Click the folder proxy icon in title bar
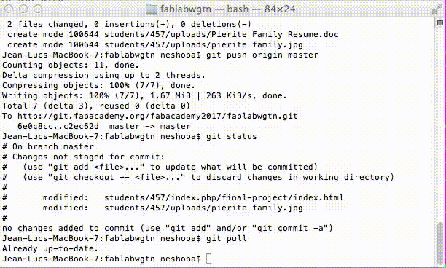Screen dimensions: 446x268 click(152, 9)
